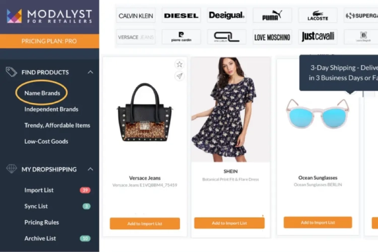Collapse the My Dropshipping section chevron
The width and height of the screenshot is (378, 252).
coord(90,169)
